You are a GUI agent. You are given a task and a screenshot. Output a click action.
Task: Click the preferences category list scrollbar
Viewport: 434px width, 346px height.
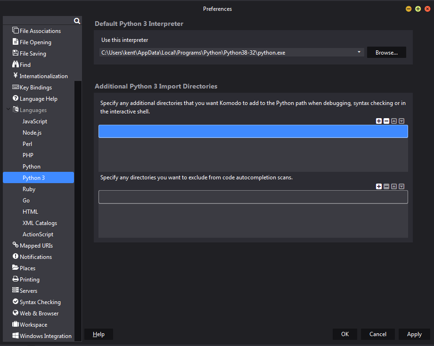[x=79, y=207]
